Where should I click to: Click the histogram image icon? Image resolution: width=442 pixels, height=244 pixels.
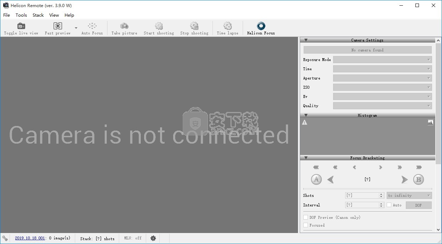click(x=430, y=122)
